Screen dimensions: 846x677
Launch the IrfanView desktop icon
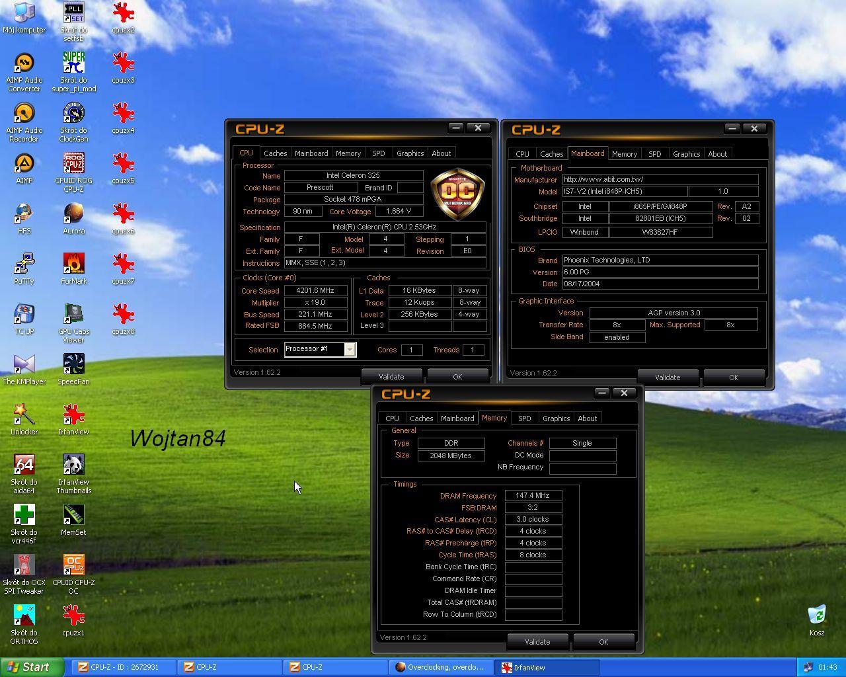(x=73, y=420)
